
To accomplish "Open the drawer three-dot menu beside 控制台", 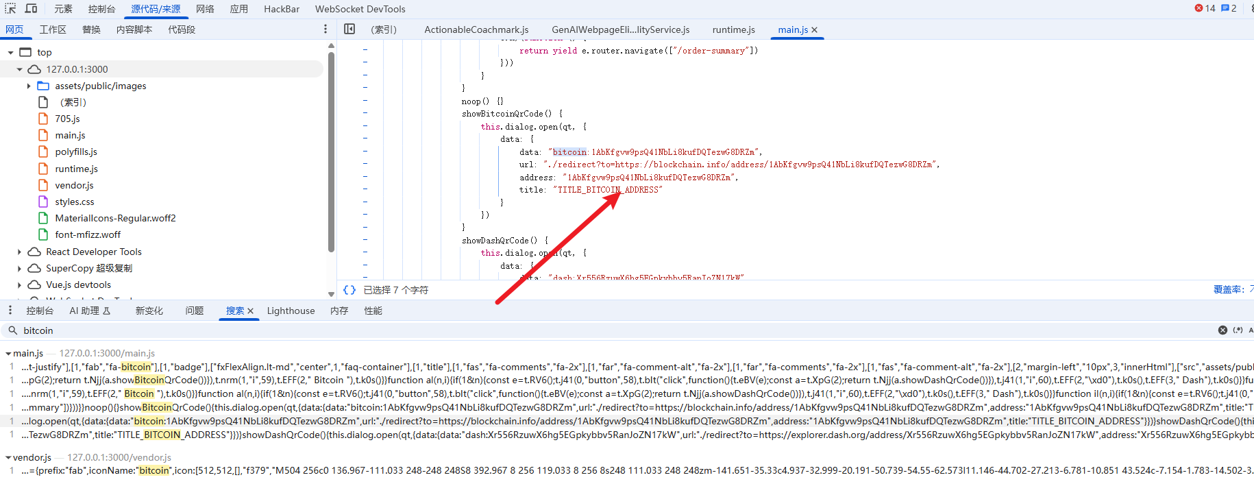I will coord(10,311).
